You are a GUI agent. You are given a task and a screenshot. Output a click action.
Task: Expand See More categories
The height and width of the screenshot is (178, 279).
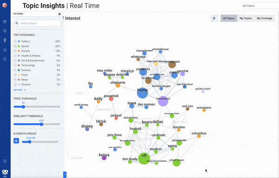coord(20,90)
